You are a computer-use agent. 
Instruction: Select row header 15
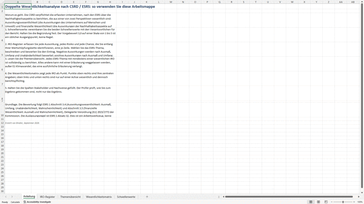2,134
